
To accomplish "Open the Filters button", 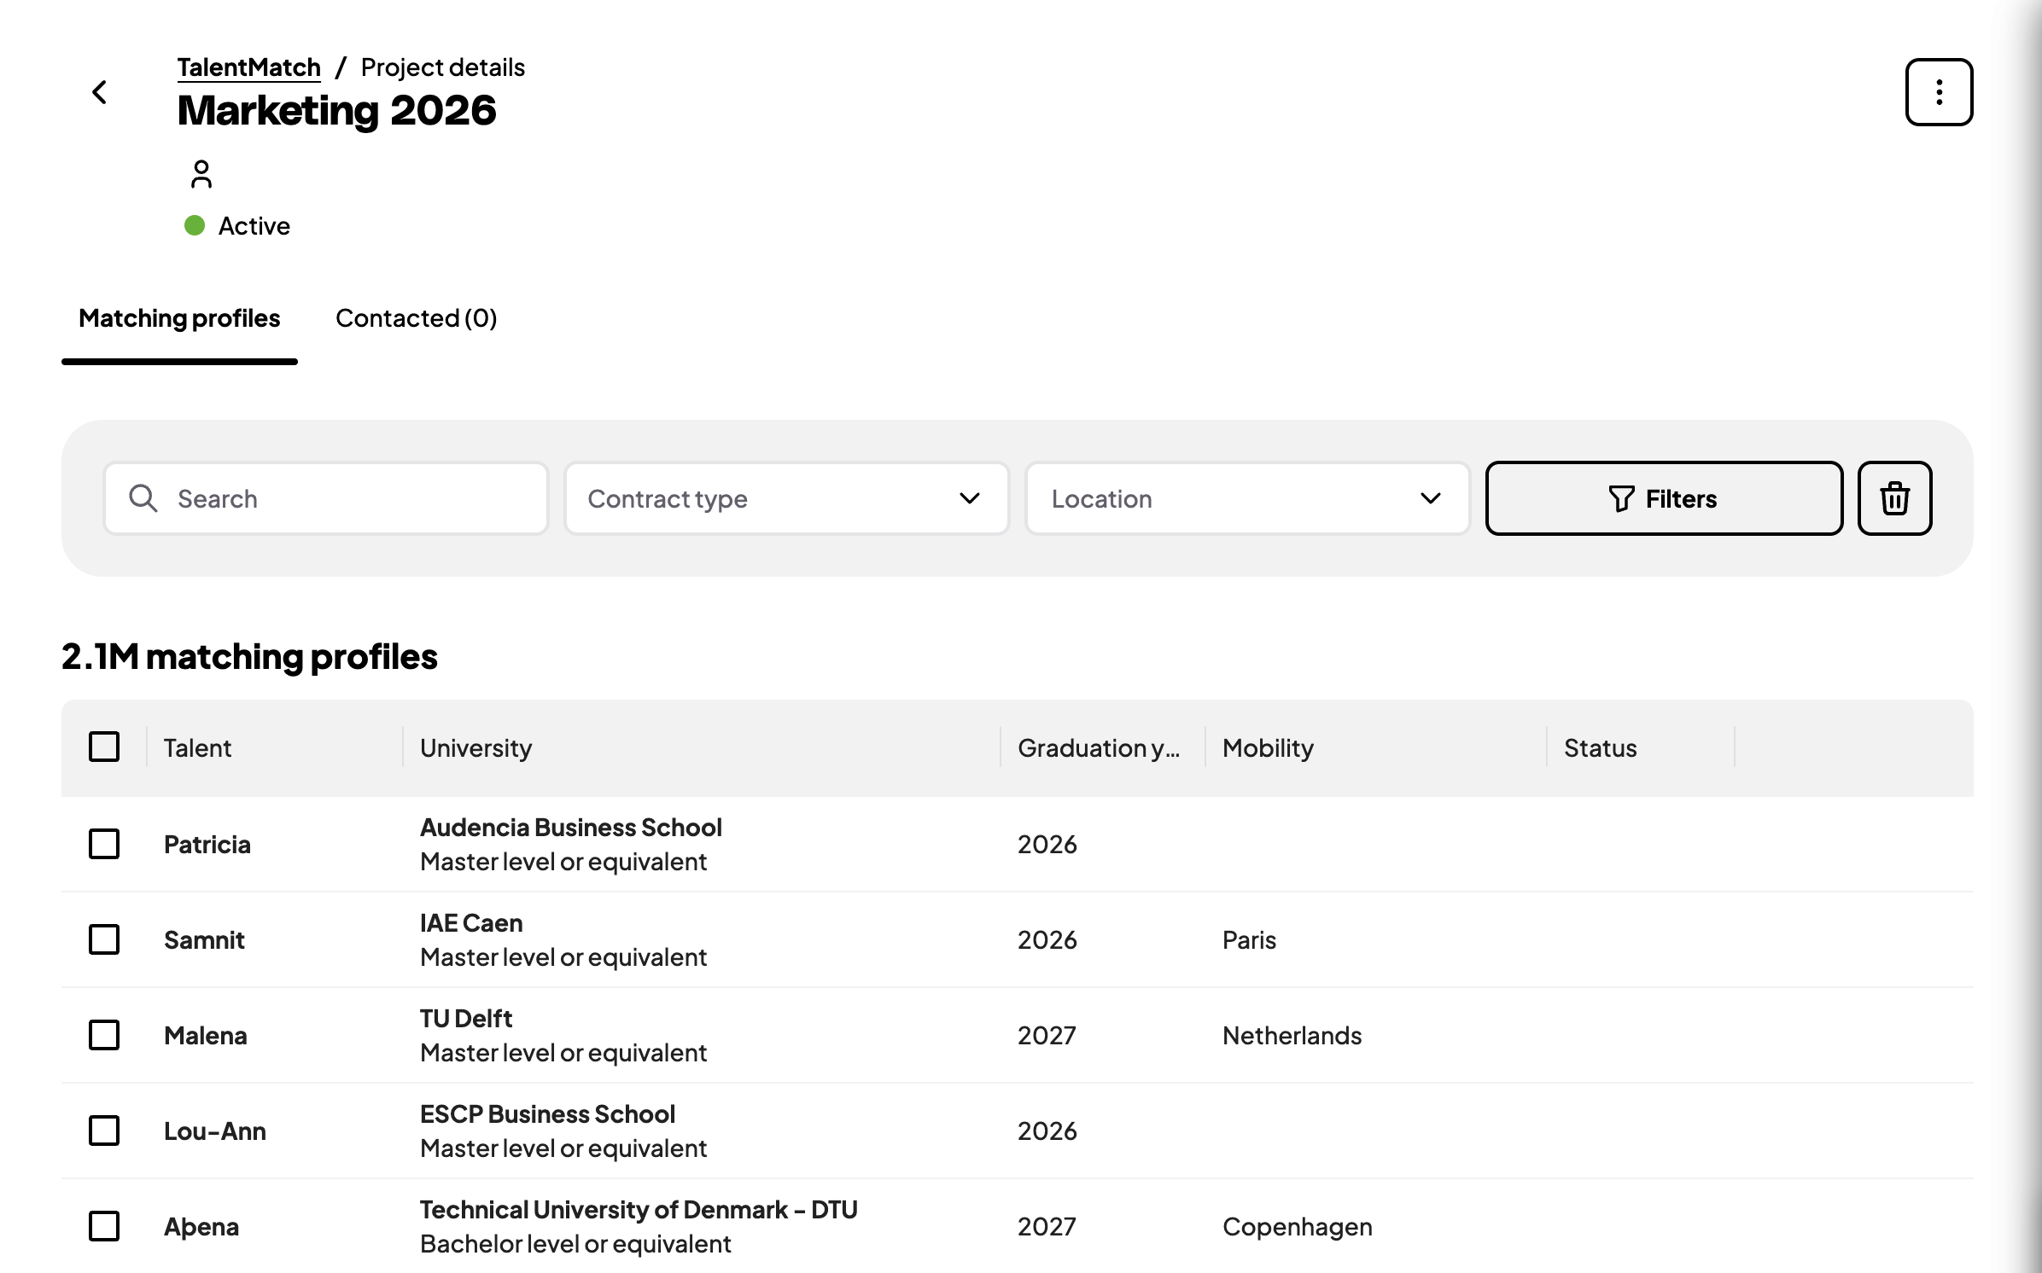I will point(1663,498).
